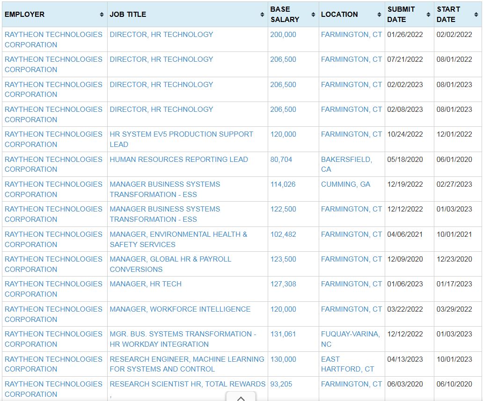Click the 200,000 base salary link

[283, 35]
